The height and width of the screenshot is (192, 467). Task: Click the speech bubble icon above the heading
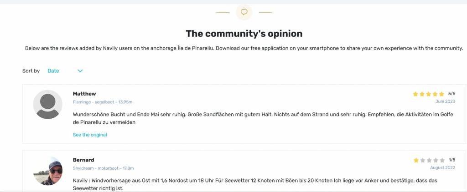coord(244,12)
